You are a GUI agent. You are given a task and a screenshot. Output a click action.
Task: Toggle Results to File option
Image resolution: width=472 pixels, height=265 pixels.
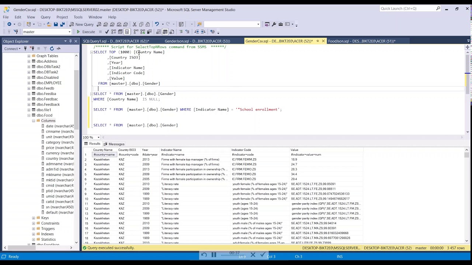[x=172, y=32]
